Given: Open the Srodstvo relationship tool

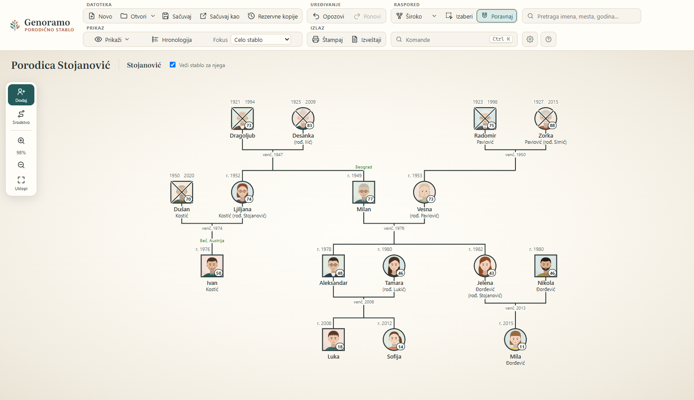Looking at the screenshot, I should click(21, 117).
